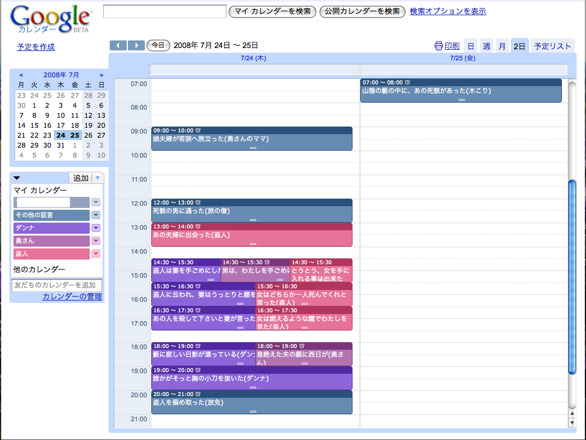Switch to 月 month view tab
Image resolution: width=586 pixels, height=440 pixels.
[502, 46]
